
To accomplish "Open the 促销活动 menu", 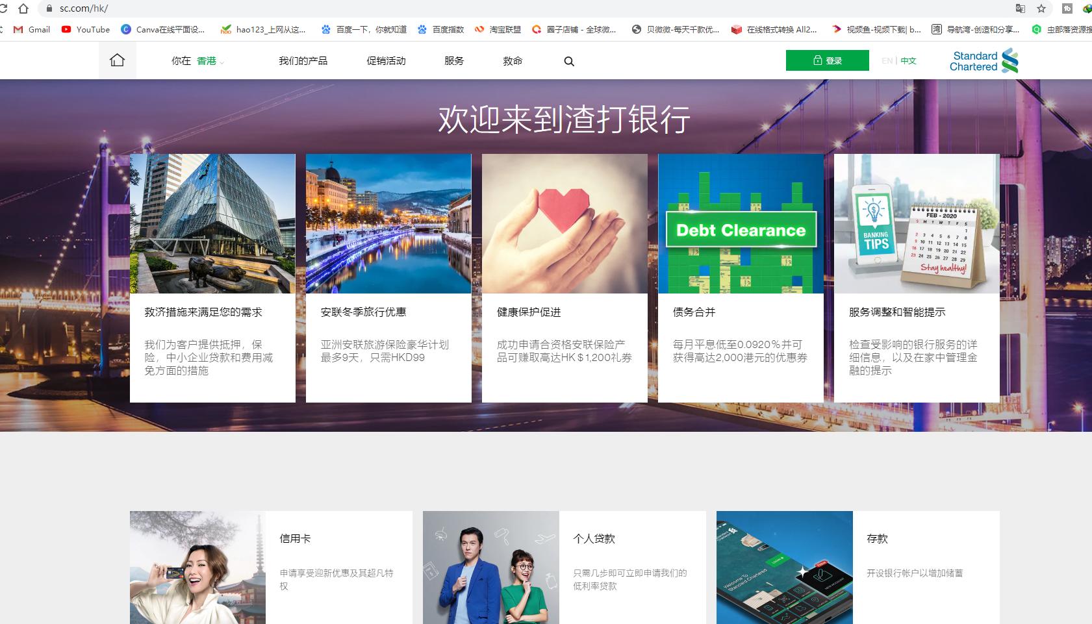I will click(x=387, y=60).
